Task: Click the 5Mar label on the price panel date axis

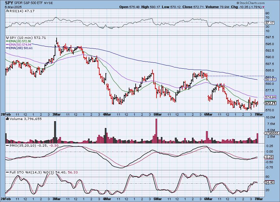Action: click(x=157, y=114)
